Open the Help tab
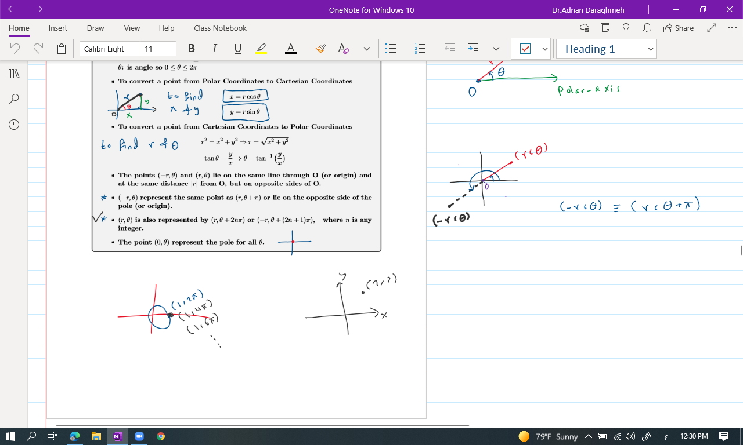The height and width of the screenshot is (445, 743). point(167,28)
